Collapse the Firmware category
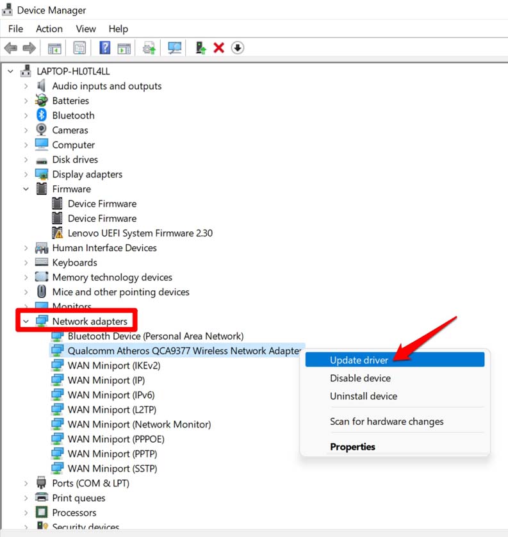Screen dimensions: 508x537 (x=26, y=189)
